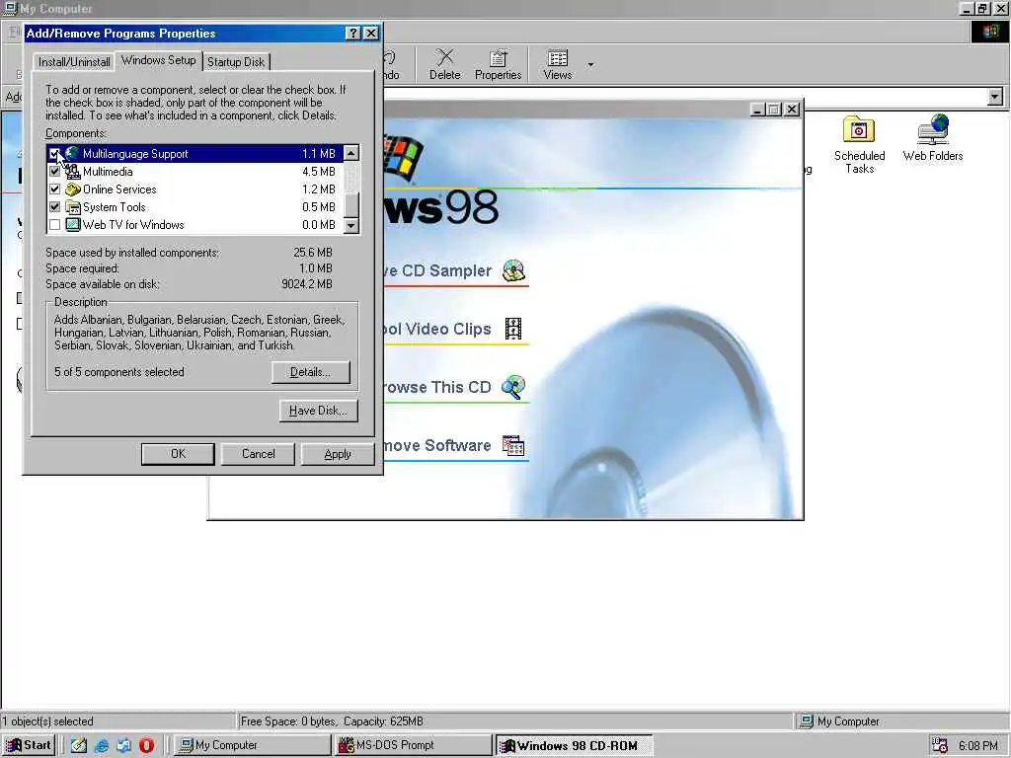Image resolution: width=1011 pixels, height=758 pixels.
Task: Click the Outlook Express Quick Launch icon
Action: click(x=123, y=746)
